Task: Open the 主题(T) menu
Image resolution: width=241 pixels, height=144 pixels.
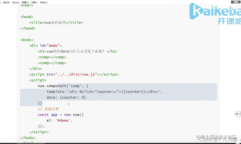Action: 34,3
